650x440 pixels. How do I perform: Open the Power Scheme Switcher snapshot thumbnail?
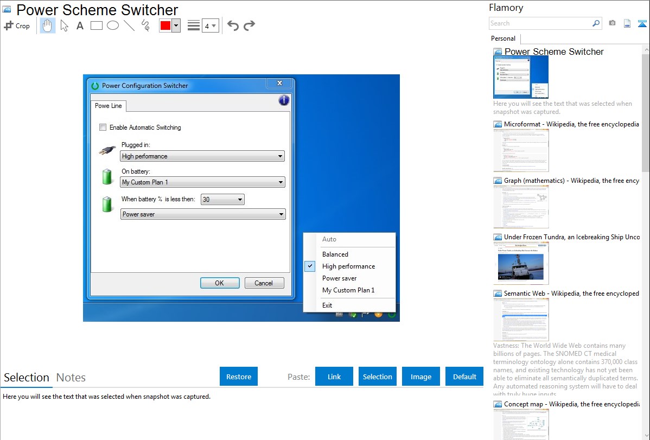[521, 77]
